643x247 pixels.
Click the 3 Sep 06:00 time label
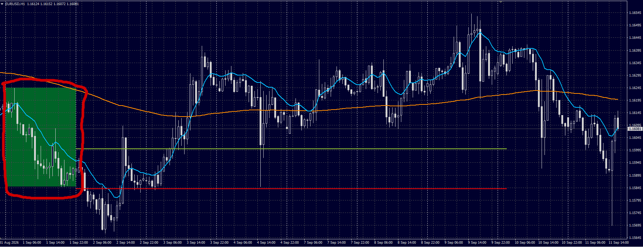point(172,243)
